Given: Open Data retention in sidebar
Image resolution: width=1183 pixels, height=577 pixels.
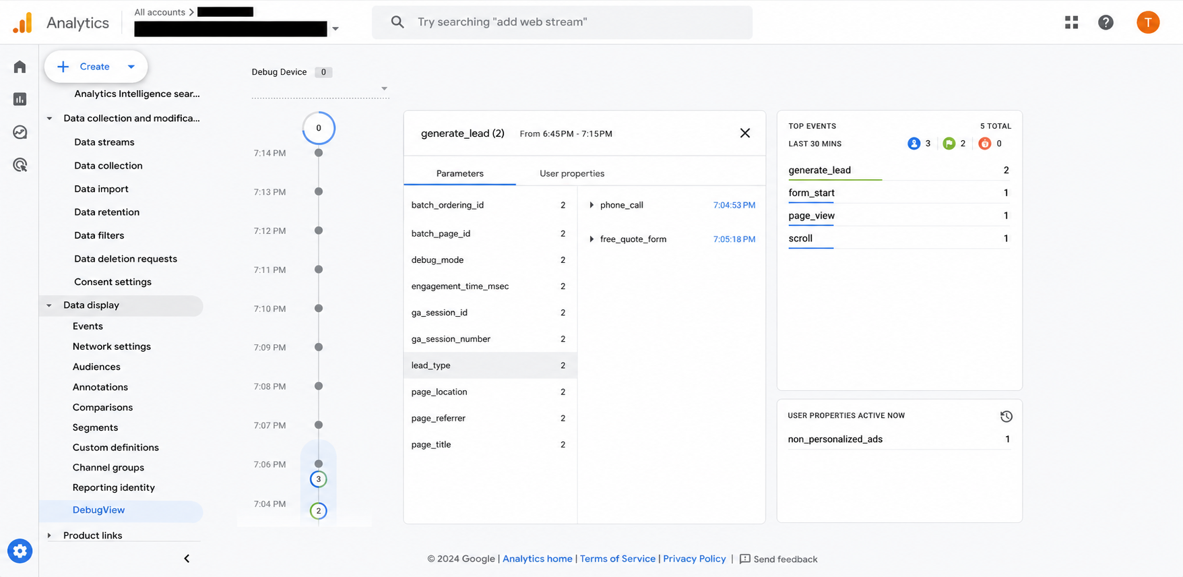Looking at the screenshot, I should click(107, 212).
